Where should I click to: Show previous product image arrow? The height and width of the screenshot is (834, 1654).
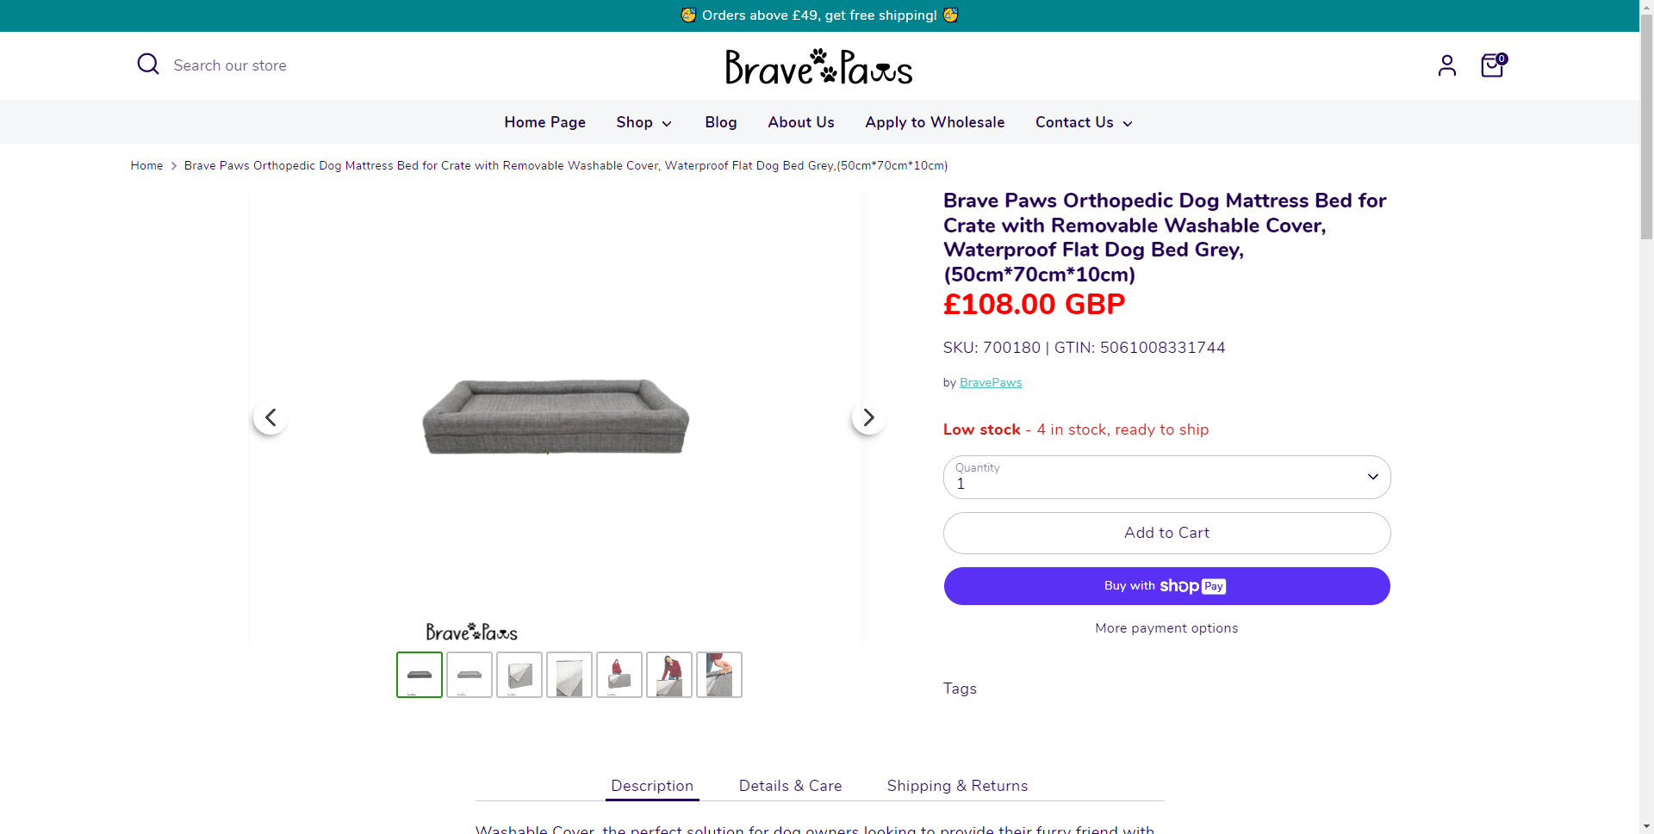270,417
